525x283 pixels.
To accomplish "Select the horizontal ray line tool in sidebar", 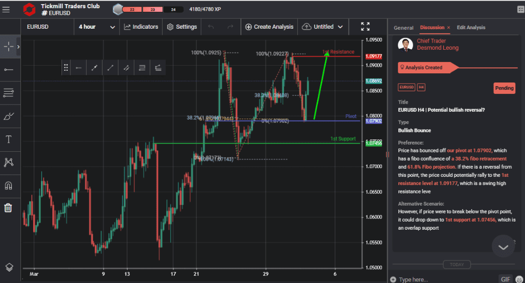I will (8, 70).
